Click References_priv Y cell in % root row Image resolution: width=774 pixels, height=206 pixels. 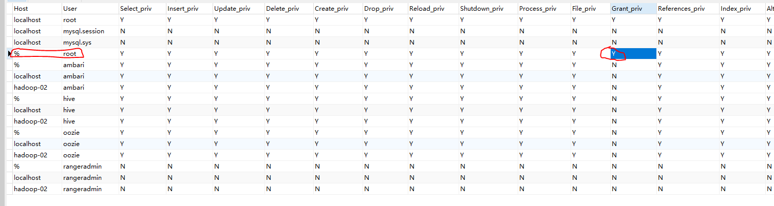point(687,54)
